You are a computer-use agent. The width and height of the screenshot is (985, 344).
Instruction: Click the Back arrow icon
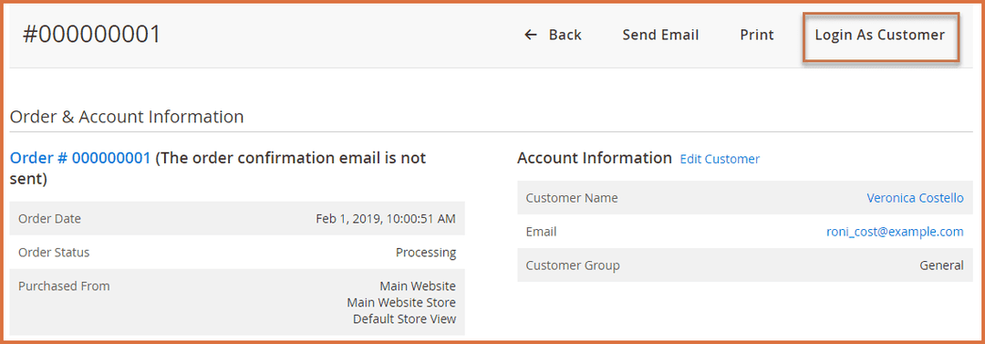(x=531, y=36)
